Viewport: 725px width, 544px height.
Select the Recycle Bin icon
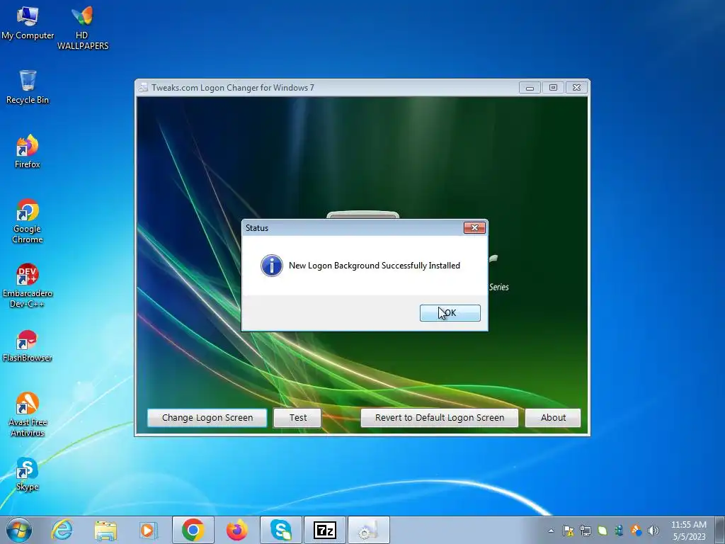tap(28, 87)
